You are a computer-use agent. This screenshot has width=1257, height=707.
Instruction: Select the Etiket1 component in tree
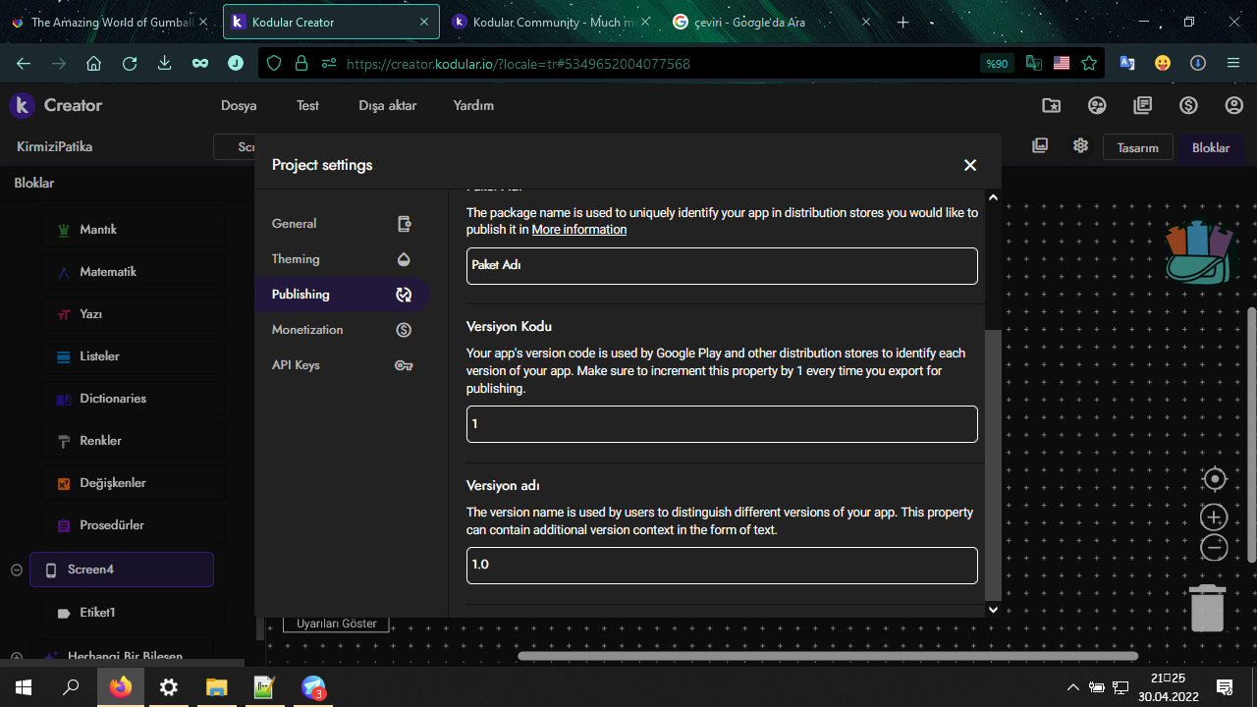[x=134, y=613]
